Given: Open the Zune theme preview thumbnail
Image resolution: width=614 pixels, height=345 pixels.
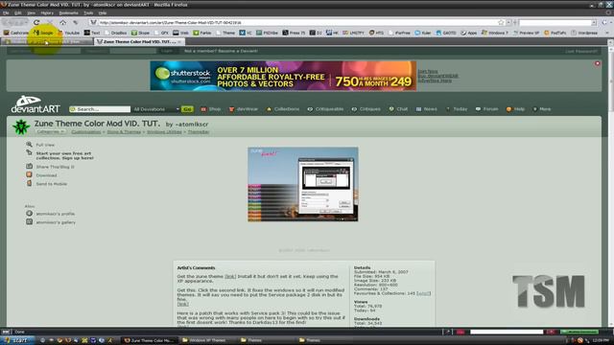Looking at the screenshot, I should coord(303,184).
